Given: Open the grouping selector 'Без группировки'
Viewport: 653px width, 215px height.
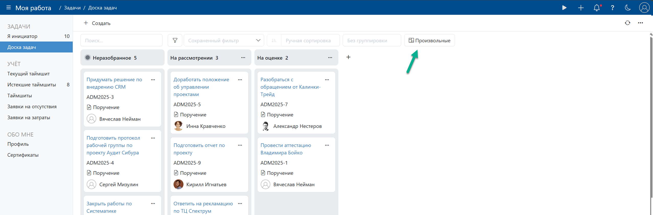Looking at the screenshot, I should [371, 41].
